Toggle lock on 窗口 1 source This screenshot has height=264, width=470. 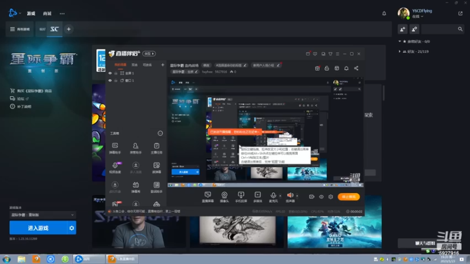pyautogui.click(x=116, y=80)
